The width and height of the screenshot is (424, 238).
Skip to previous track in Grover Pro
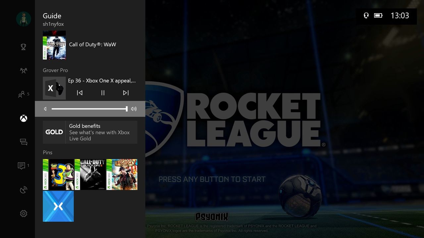click(79, 93)
